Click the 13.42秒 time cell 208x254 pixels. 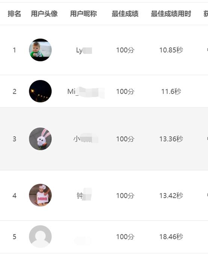pos(171,196)
